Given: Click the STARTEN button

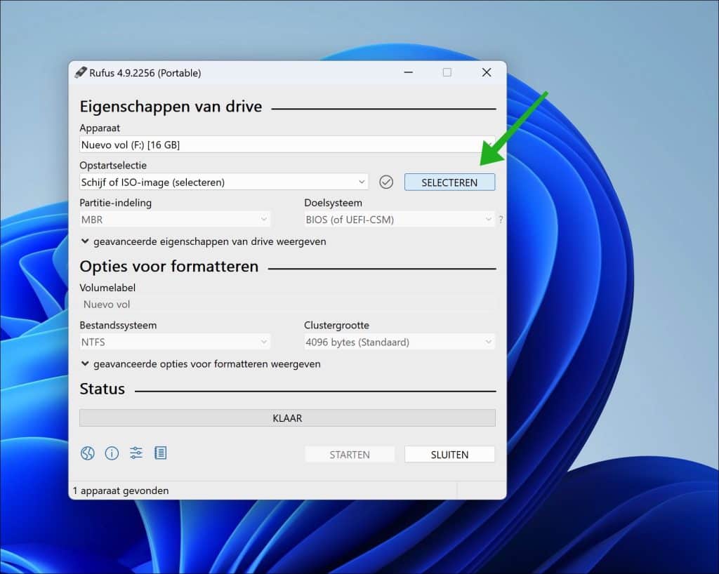Looking at the screenshot, I should [350, 455].
